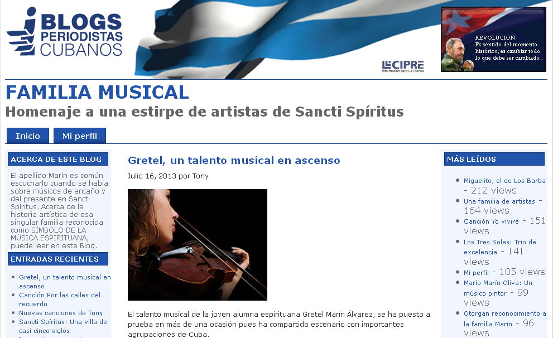Viewport: 553px width, 338px height.
Task: Open the Inicio tab
Action: coord(28,136)
